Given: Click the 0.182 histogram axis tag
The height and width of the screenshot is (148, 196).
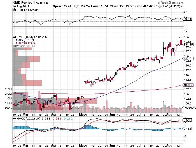Looking at the screenshot, I should (x=187, y=128).
